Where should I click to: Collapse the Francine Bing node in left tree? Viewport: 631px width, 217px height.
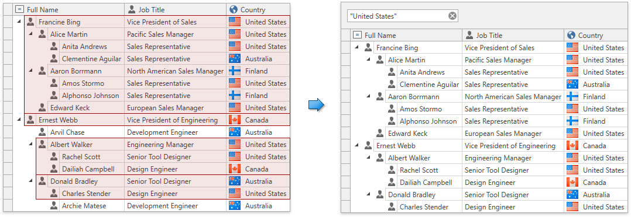19,22
